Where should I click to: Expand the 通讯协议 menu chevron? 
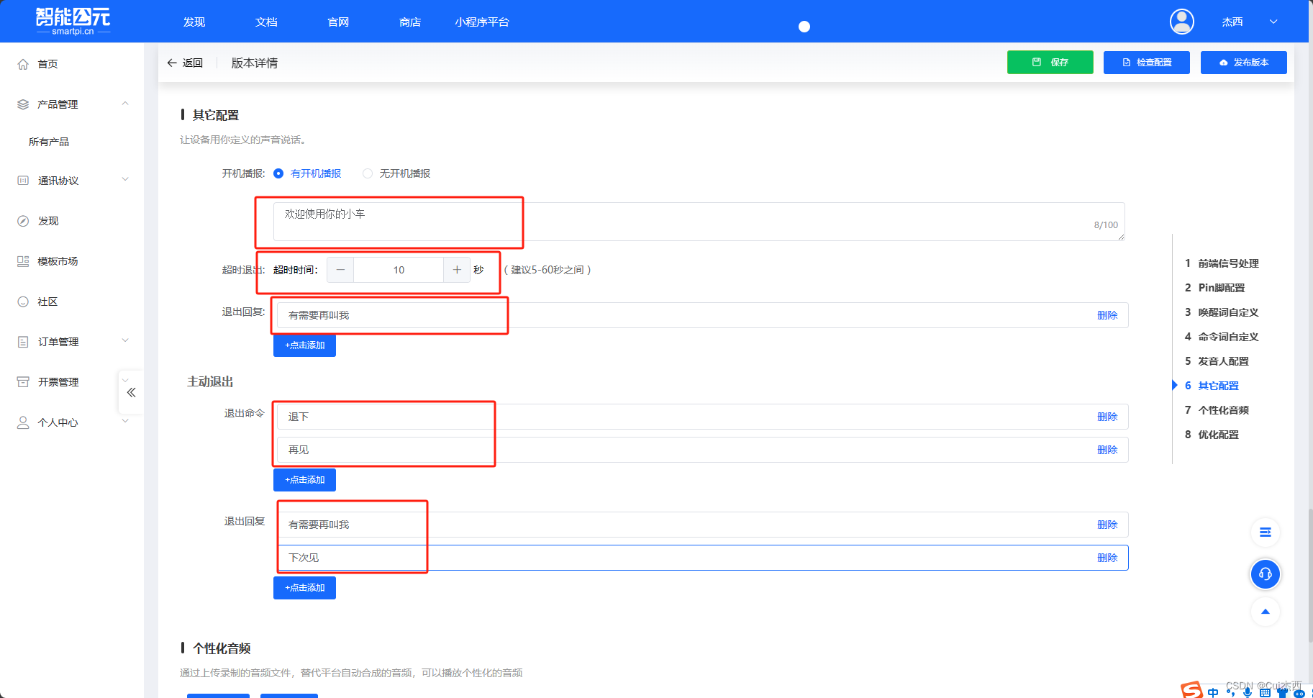tap(125, 179)
